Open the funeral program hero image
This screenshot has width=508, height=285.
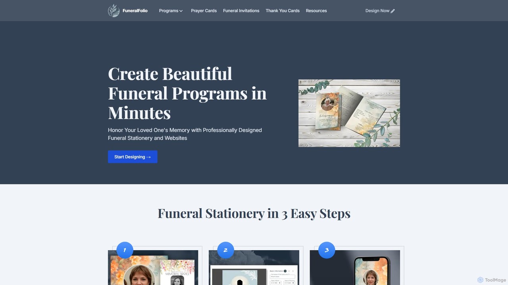[349, 113]
